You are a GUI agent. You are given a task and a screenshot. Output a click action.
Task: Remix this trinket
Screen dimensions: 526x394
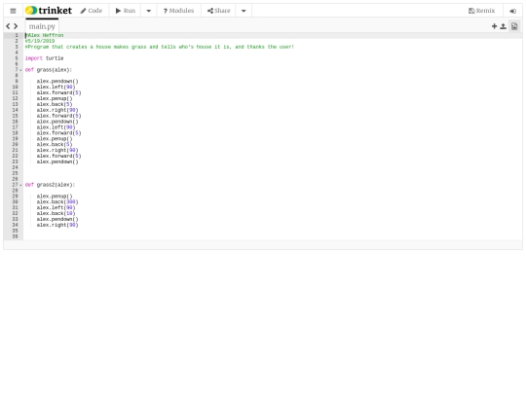point(482,11)
